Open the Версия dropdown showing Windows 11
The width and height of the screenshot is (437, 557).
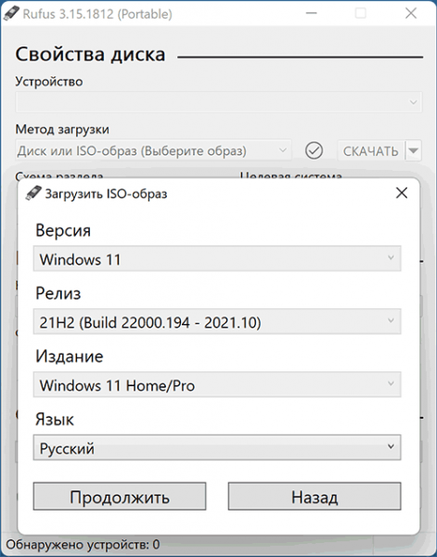[217, 258]
